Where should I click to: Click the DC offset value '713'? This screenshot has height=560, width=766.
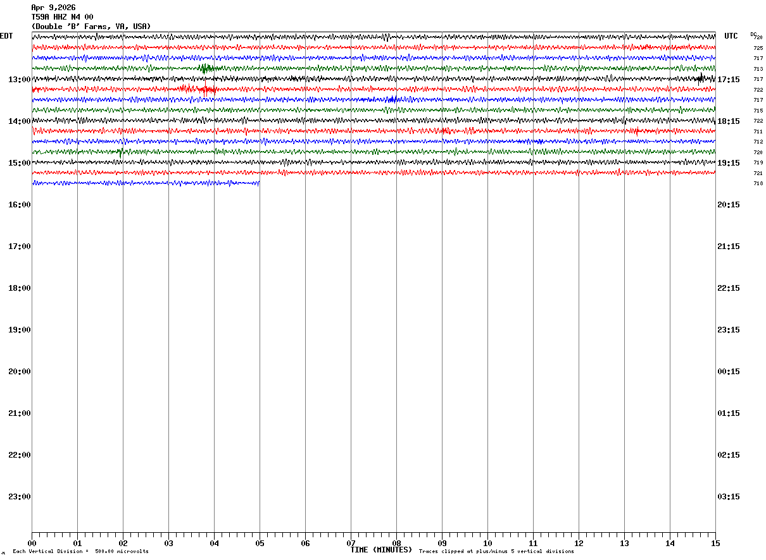758,69
